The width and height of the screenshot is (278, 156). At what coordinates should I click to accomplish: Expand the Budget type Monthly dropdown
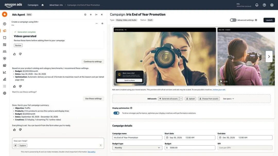(x=137, y=148)
